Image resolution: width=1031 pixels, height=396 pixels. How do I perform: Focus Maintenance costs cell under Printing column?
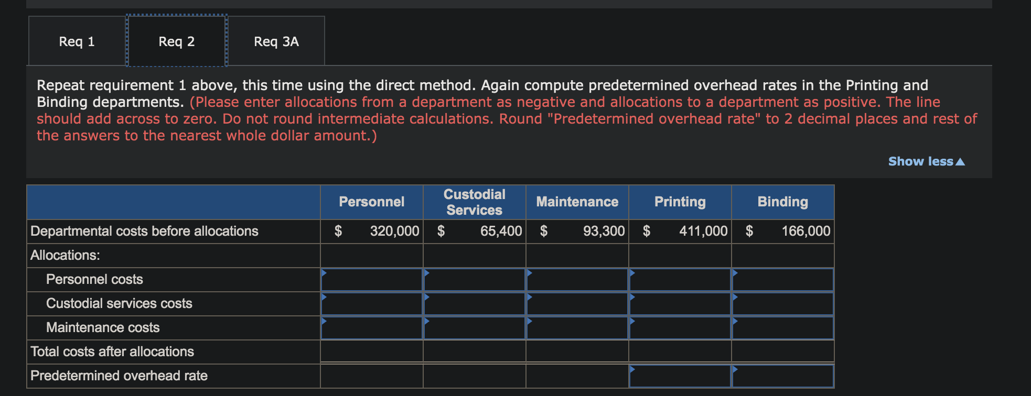coord(680,328)
